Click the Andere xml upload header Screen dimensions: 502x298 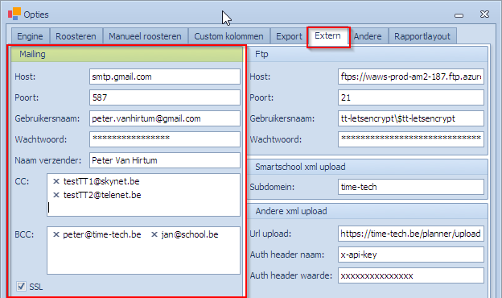click(x=368, y=211)
